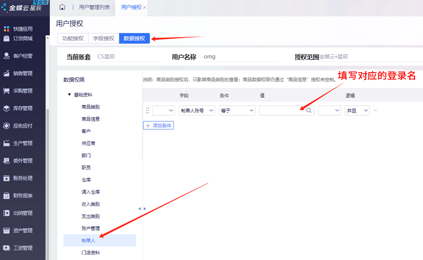Open the 并且 logic dropdown
This screenshot has width=423, height=260.
pyautogui.click(x=357, y=110)
